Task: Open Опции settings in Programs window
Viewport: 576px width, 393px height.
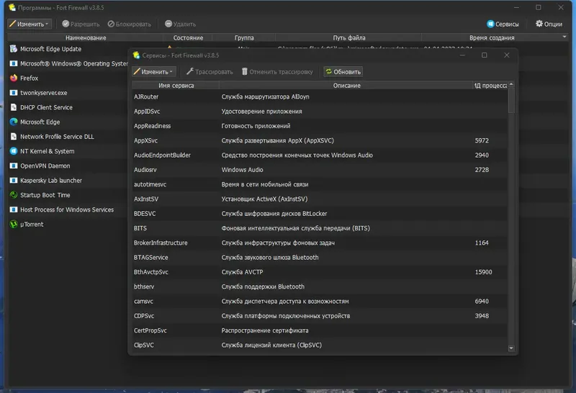Action: (x=549, y=24)
